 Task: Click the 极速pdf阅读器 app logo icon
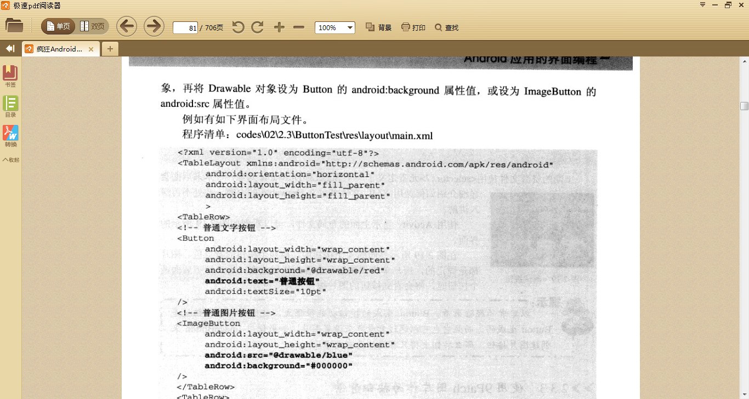click(x=5, y=5)
